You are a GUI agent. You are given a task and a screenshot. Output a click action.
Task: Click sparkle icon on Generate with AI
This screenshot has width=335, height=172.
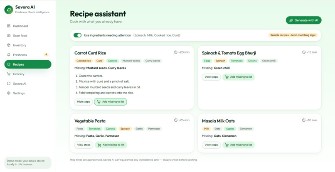(291, 20)
